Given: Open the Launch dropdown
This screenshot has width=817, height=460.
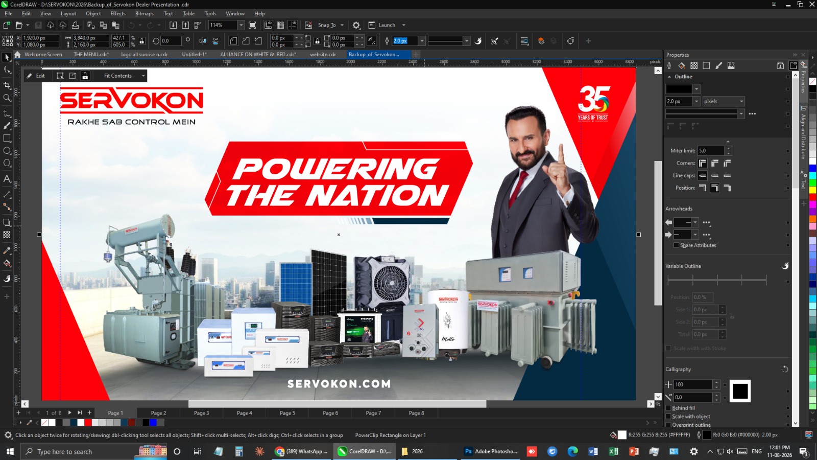Looking at the screenshot, I should (404, 25).
